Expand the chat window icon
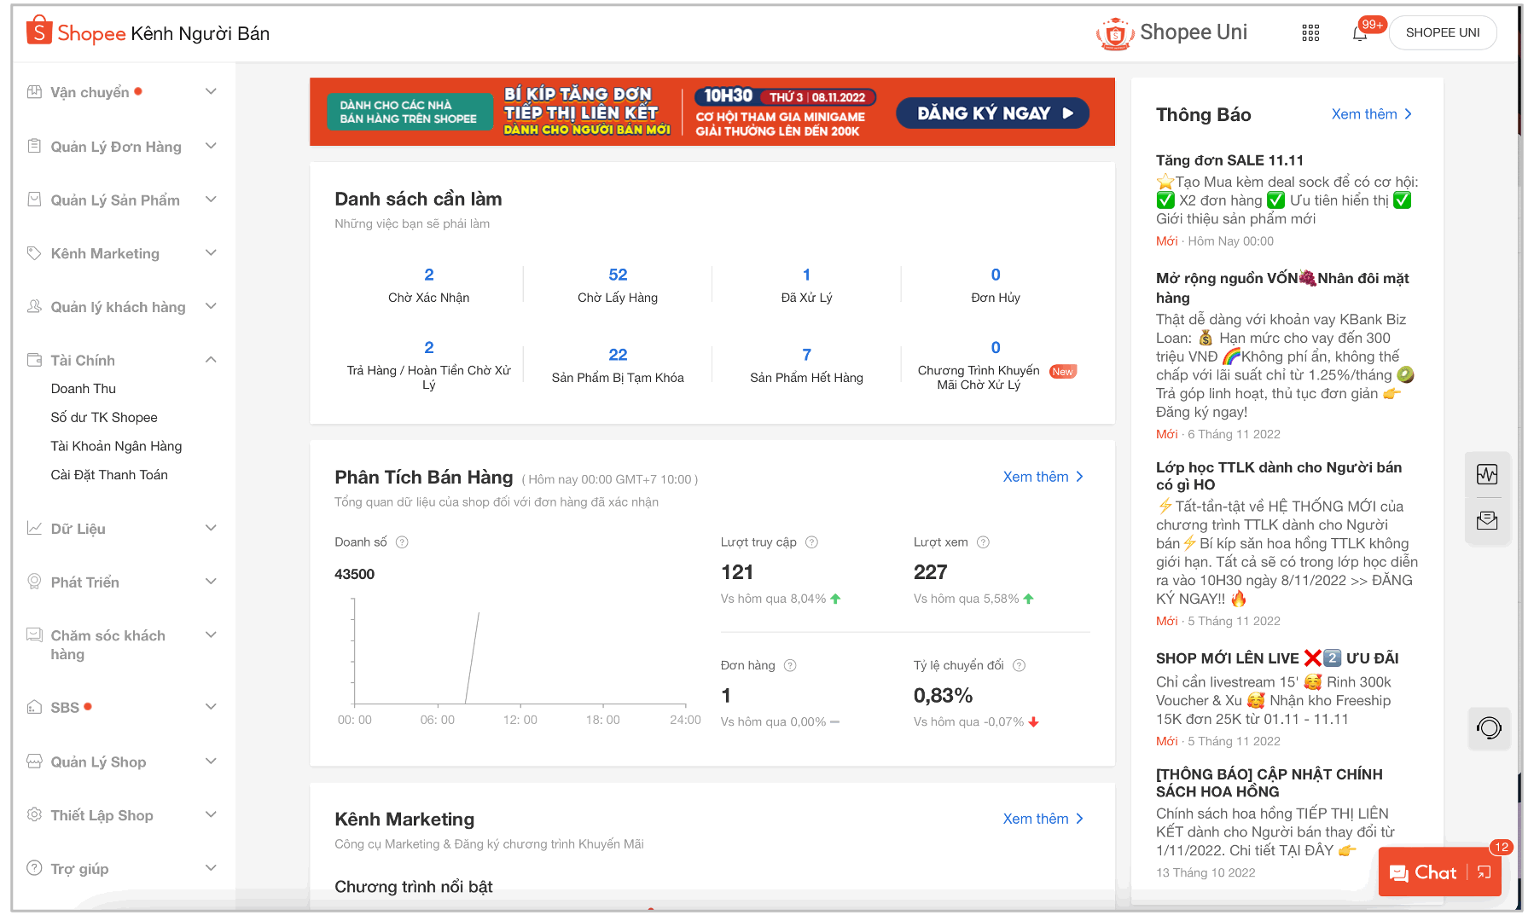 click(x=1484, y=872)
